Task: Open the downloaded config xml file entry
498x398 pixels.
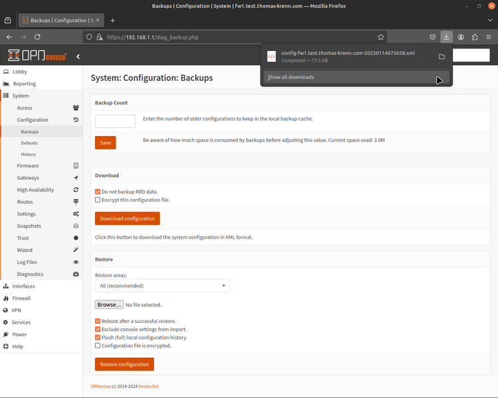Action: pyautogui.click(x=349, y=56)
